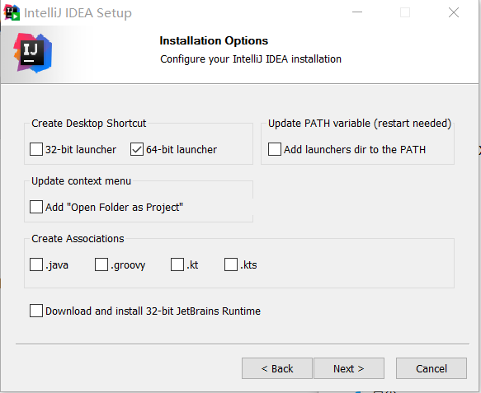Click the IntelliJ IDEA logo in header
Screen dimensions: 481x393
[33, 53]
